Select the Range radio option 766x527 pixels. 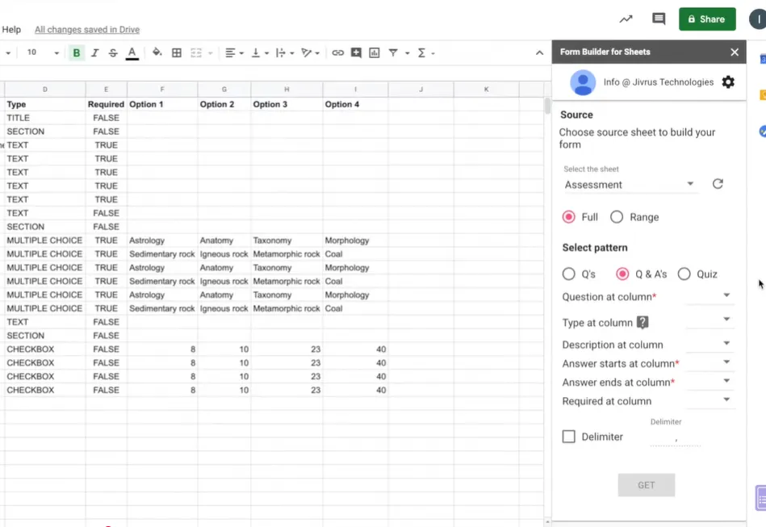point(617,217)
